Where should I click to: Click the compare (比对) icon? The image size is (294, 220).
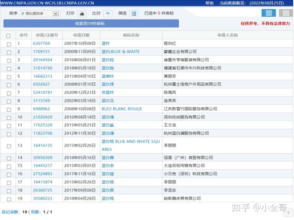[108, 13]
